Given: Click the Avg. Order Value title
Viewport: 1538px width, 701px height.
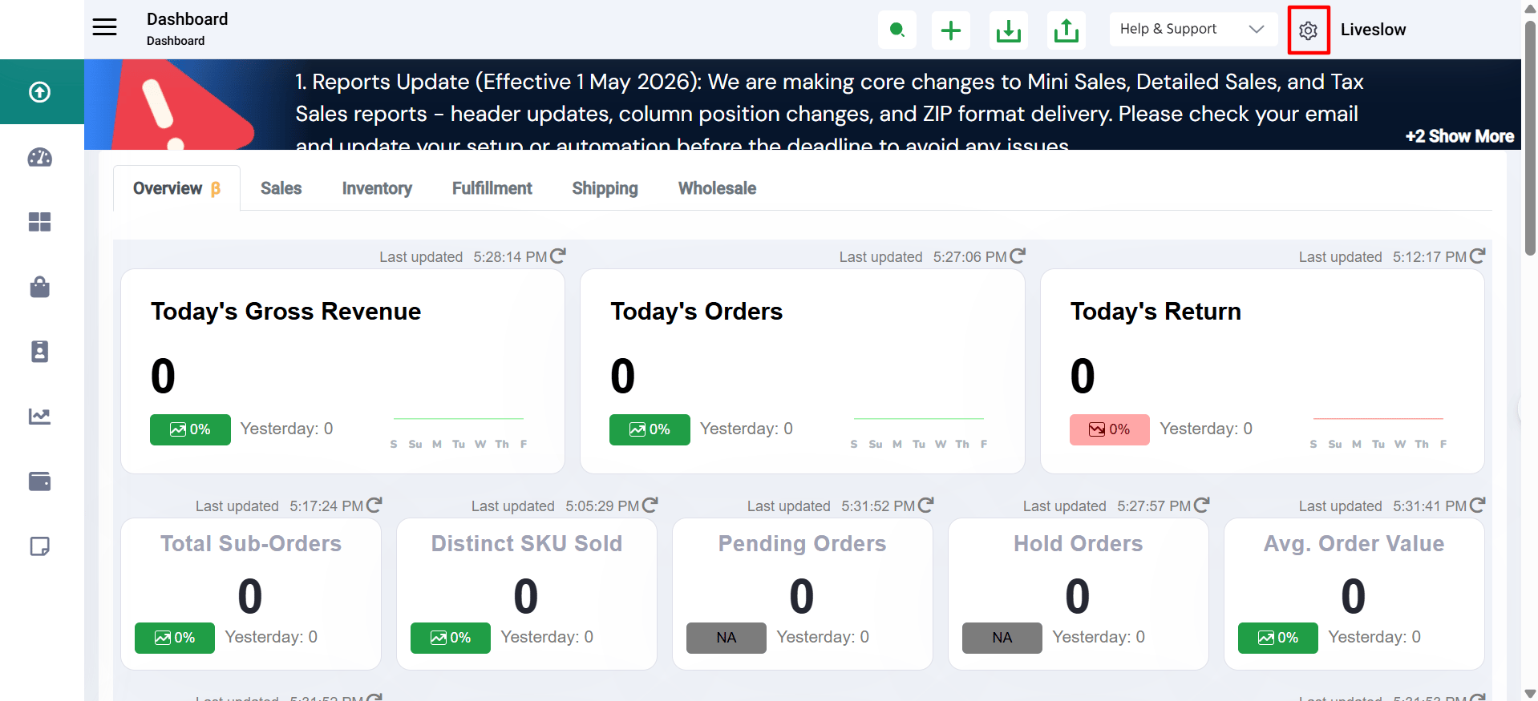Looking at the screenshot, I should 1354,544.
